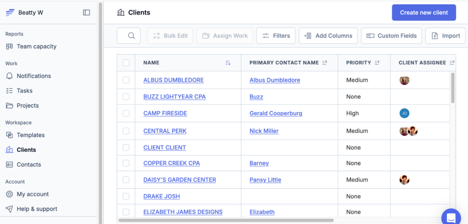Open Projects in the sidebar
Screen dimensions: 468x224
pyautogui.click(x=22, y=106)
